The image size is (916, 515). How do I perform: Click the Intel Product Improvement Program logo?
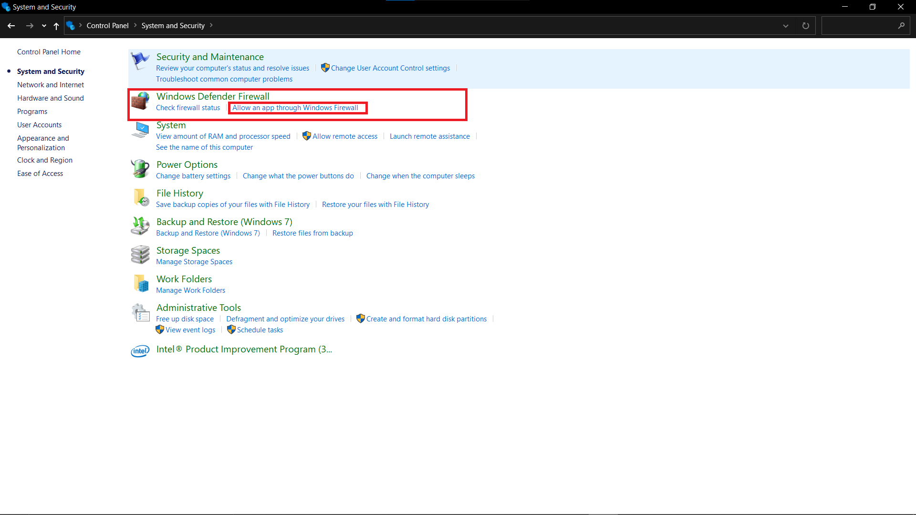point(140,351)
